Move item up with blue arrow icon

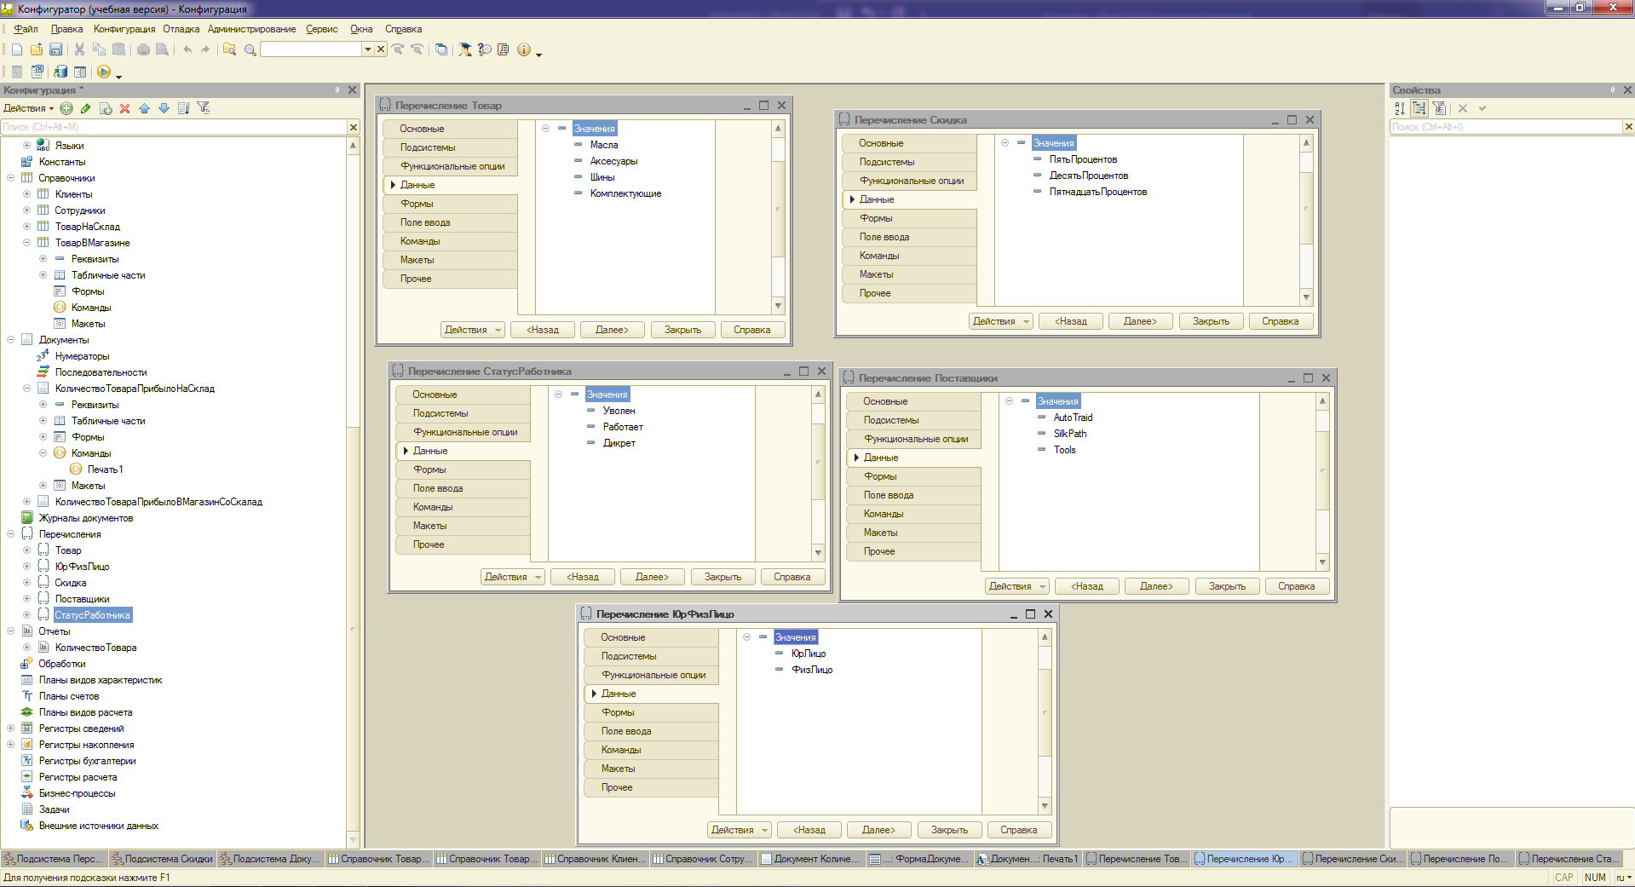pos(144,108)
